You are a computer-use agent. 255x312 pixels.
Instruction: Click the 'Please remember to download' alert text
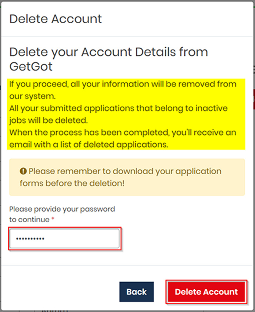point(125,171)
